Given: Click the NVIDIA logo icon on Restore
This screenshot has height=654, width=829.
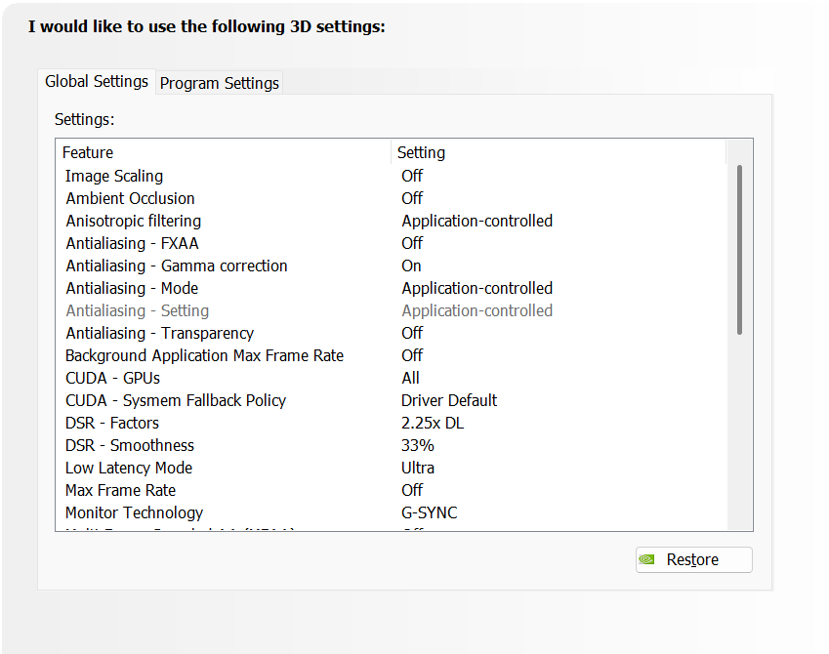Looking at the screenshot, I should (x=647, y=560).
